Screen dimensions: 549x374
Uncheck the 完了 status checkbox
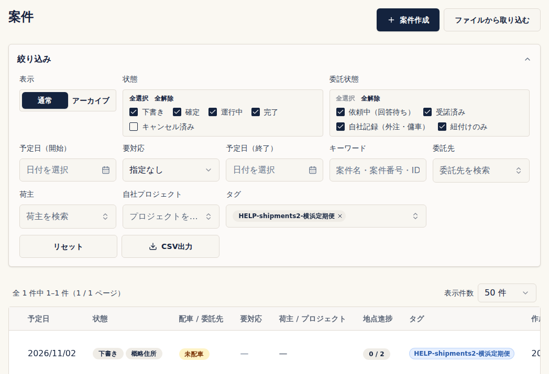256,112
